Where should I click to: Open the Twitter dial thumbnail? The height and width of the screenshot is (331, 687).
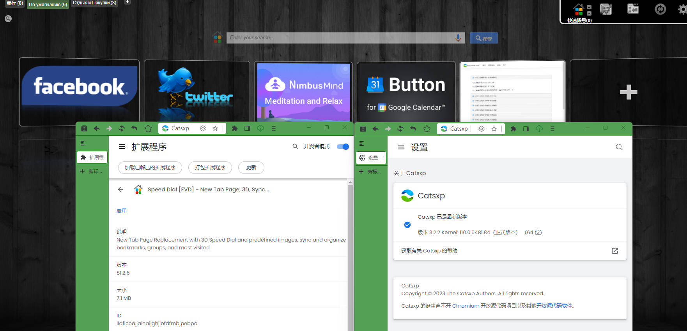tap(197, 92)
